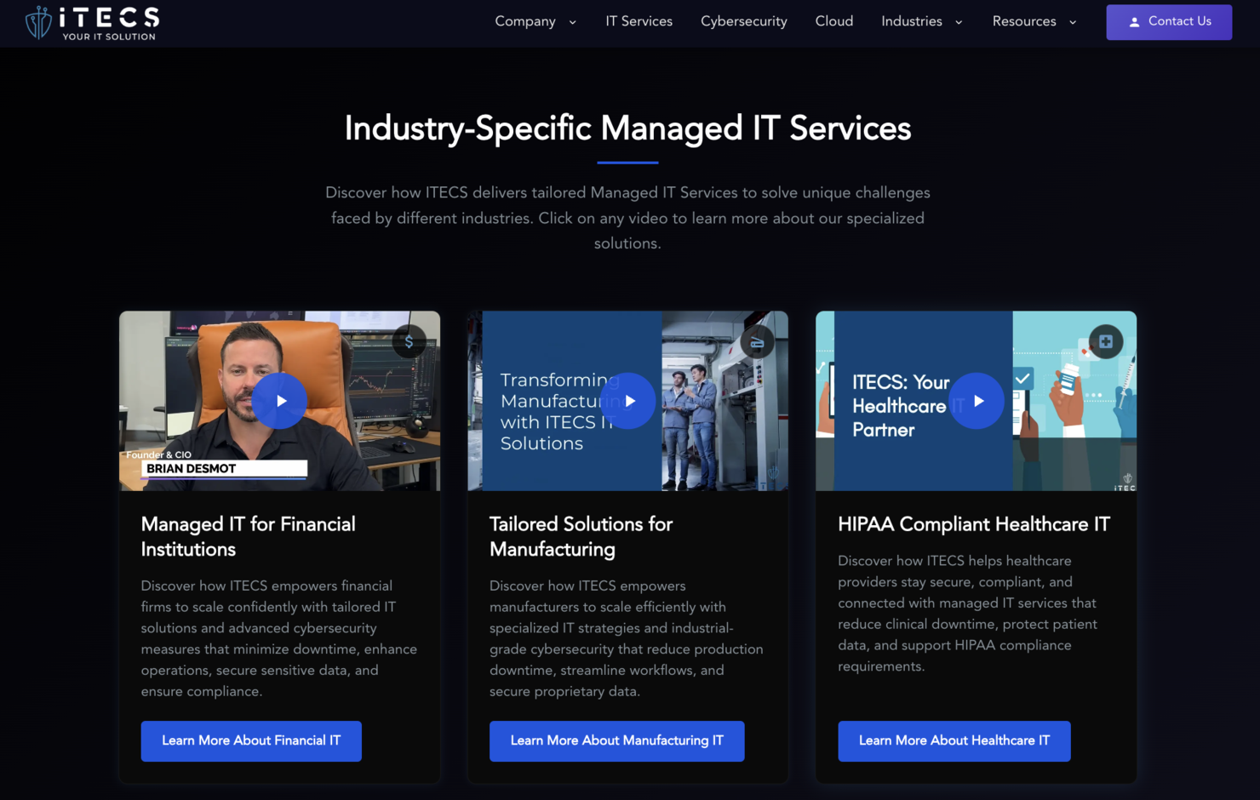1260x800 pixels.
Task: Go to IT Services page
Action: [639, 21]
